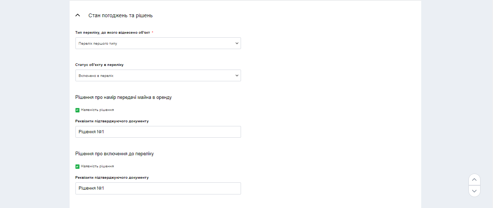Click the "Статус об'єкту в переліку" label

click(99, 65)
